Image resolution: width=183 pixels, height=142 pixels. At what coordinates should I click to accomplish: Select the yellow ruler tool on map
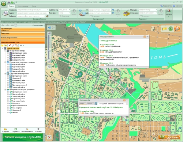coord(164,29)
